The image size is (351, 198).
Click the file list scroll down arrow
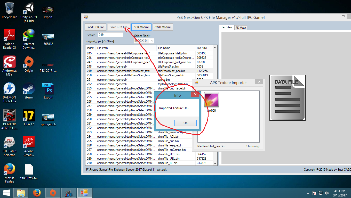(215, 163)
